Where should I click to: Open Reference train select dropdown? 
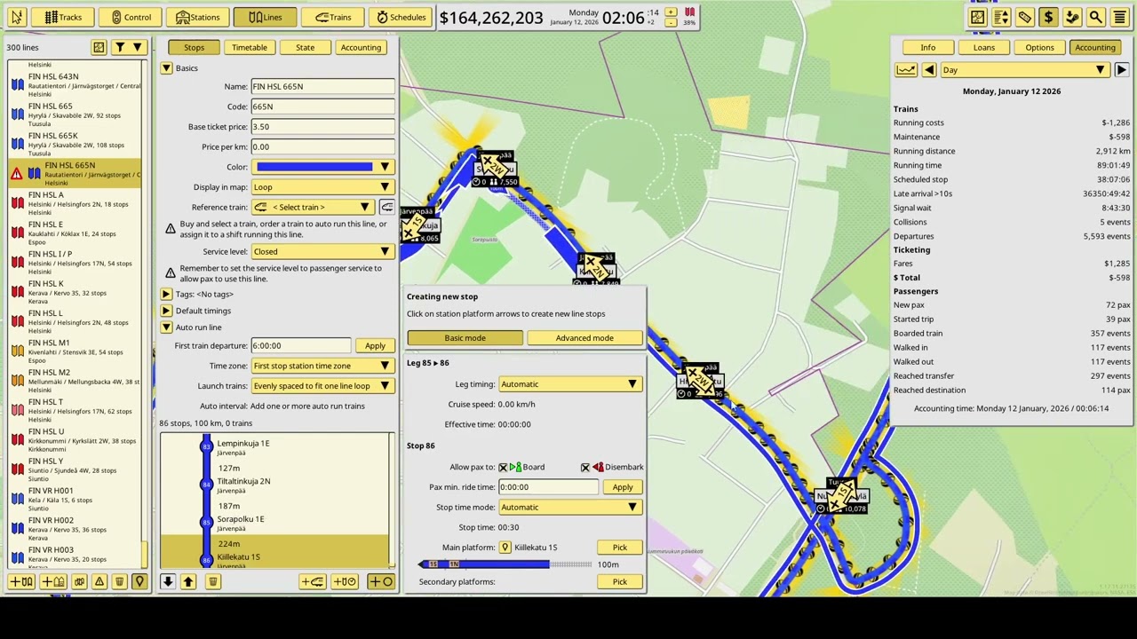tap(313, 208)
